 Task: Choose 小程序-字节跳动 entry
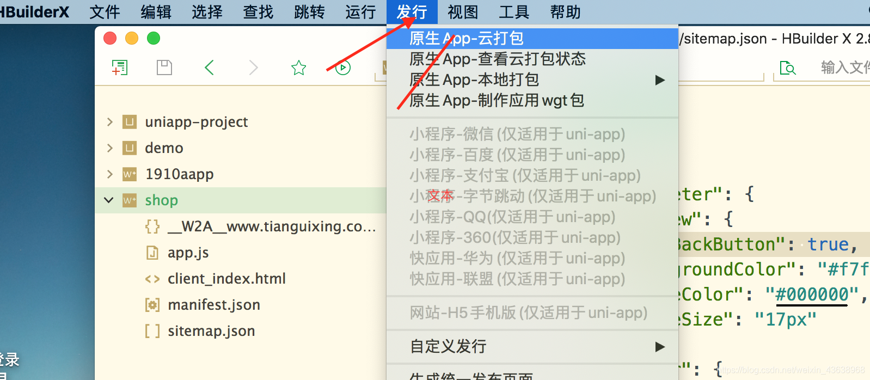click(532, 196)
